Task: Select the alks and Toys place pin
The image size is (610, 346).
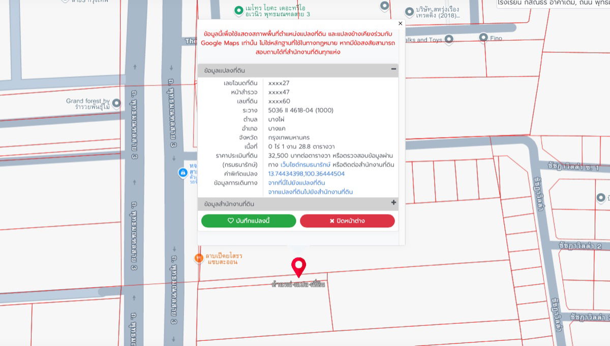Action: click(449, 39)
